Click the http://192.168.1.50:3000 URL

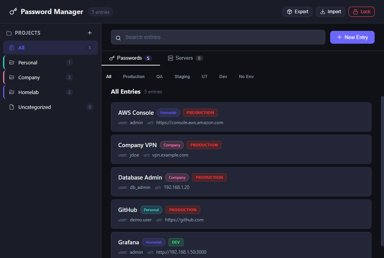point(181,252)
